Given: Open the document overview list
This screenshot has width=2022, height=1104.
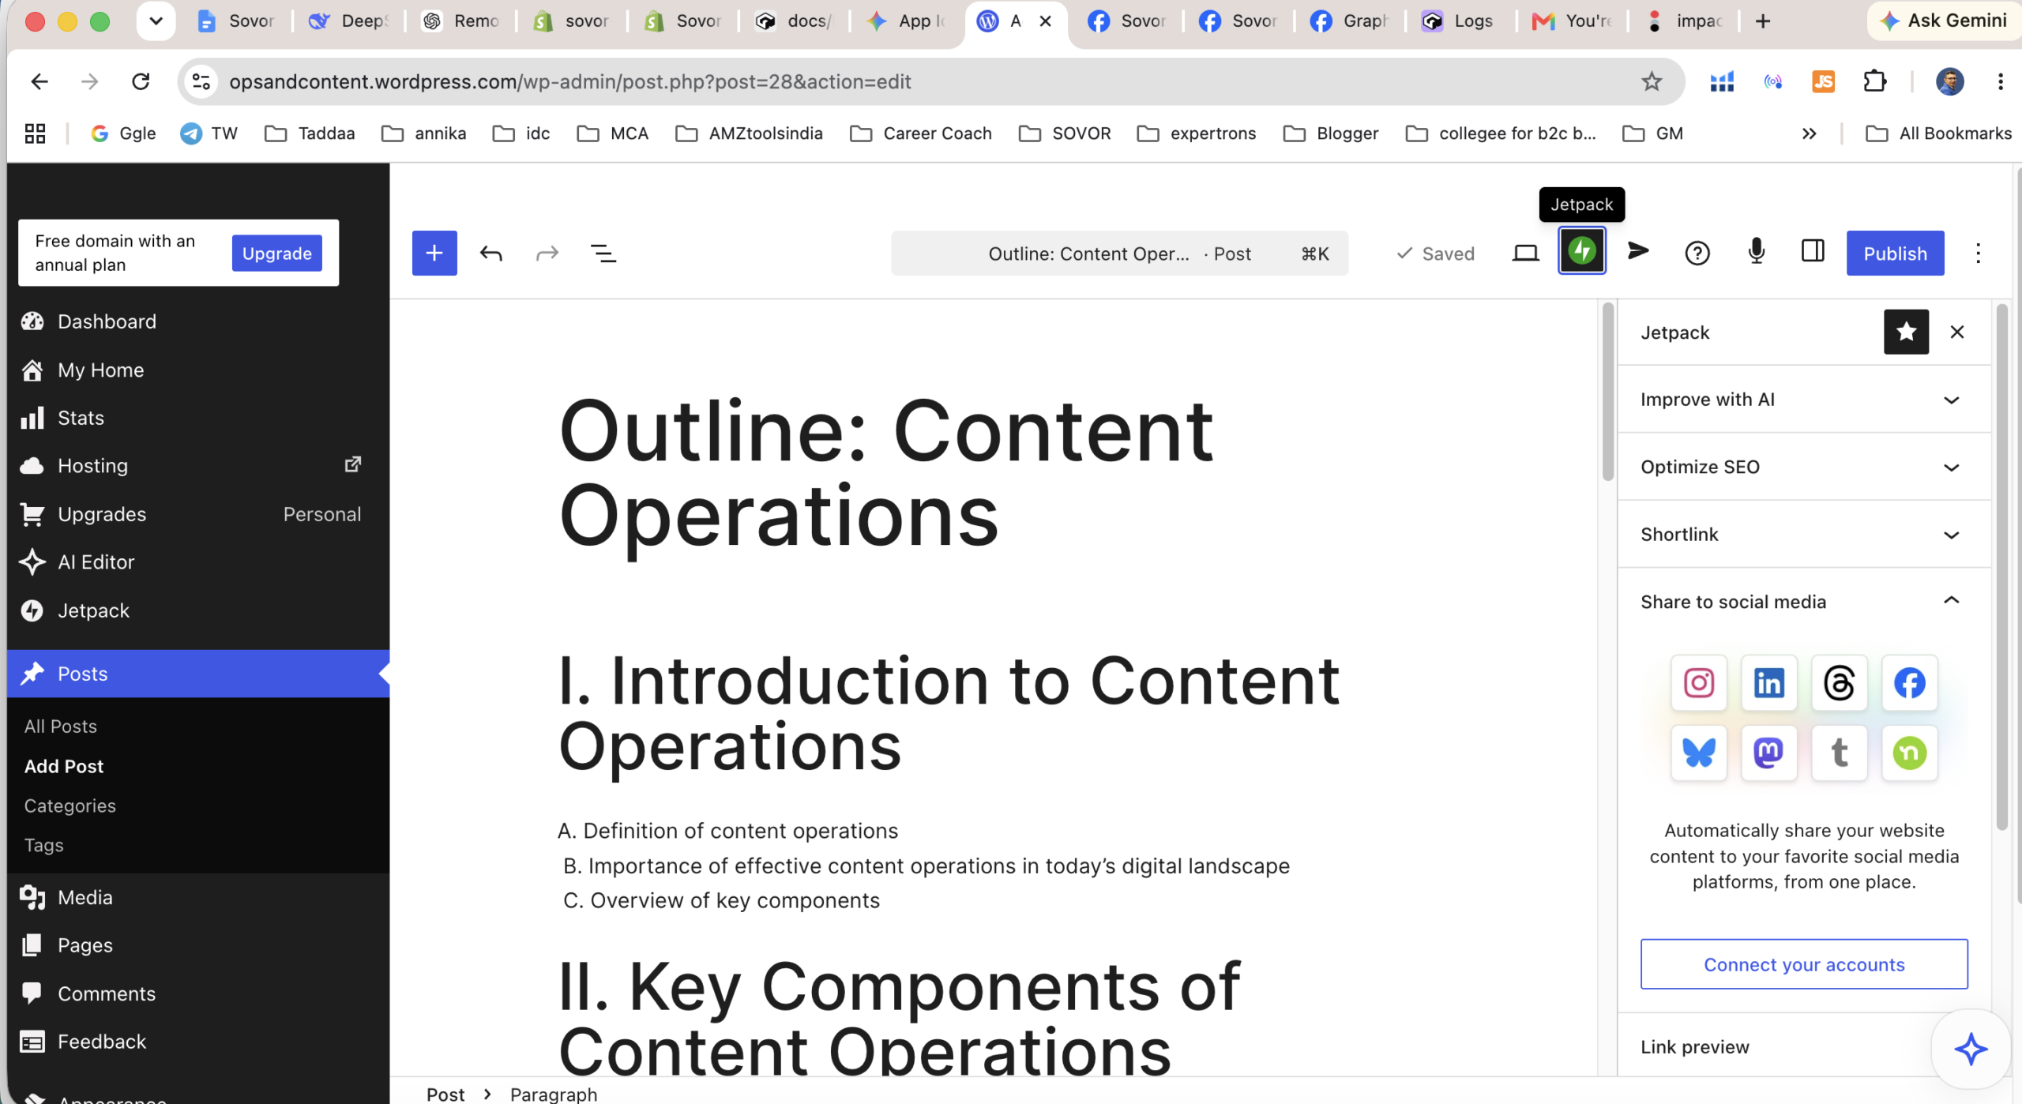Looking at the screenshot, I should 603,253.
